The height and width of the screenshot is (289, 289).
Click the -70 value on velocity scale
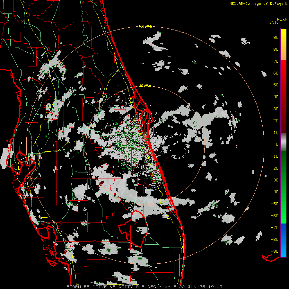pos(275,228)
